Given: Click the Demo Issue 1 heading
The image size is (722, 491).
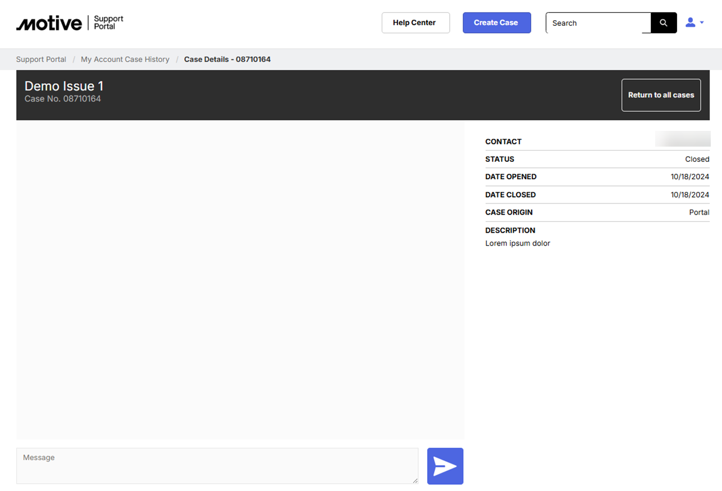Looking at the screenshot, I should [x=64, y=86].
